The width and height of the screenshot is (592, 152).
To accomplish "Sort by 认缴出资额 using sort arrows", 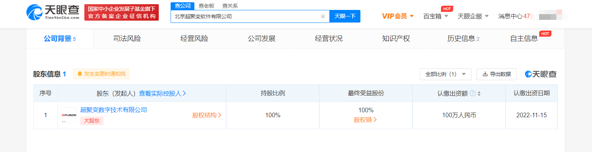I will (x=479, y=94).
